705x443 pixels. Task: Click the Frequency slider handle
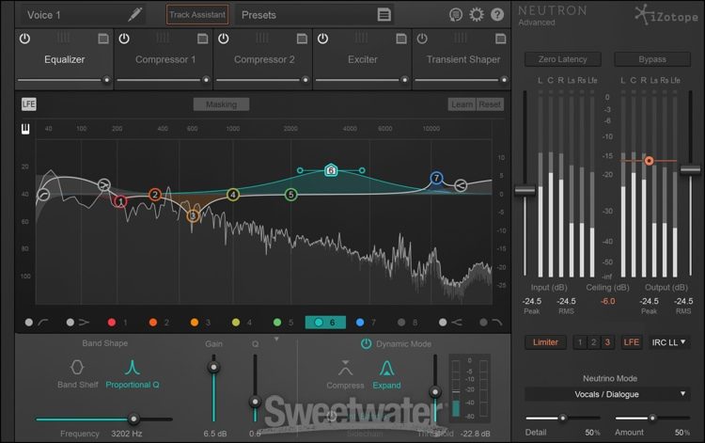coord(133,419)
